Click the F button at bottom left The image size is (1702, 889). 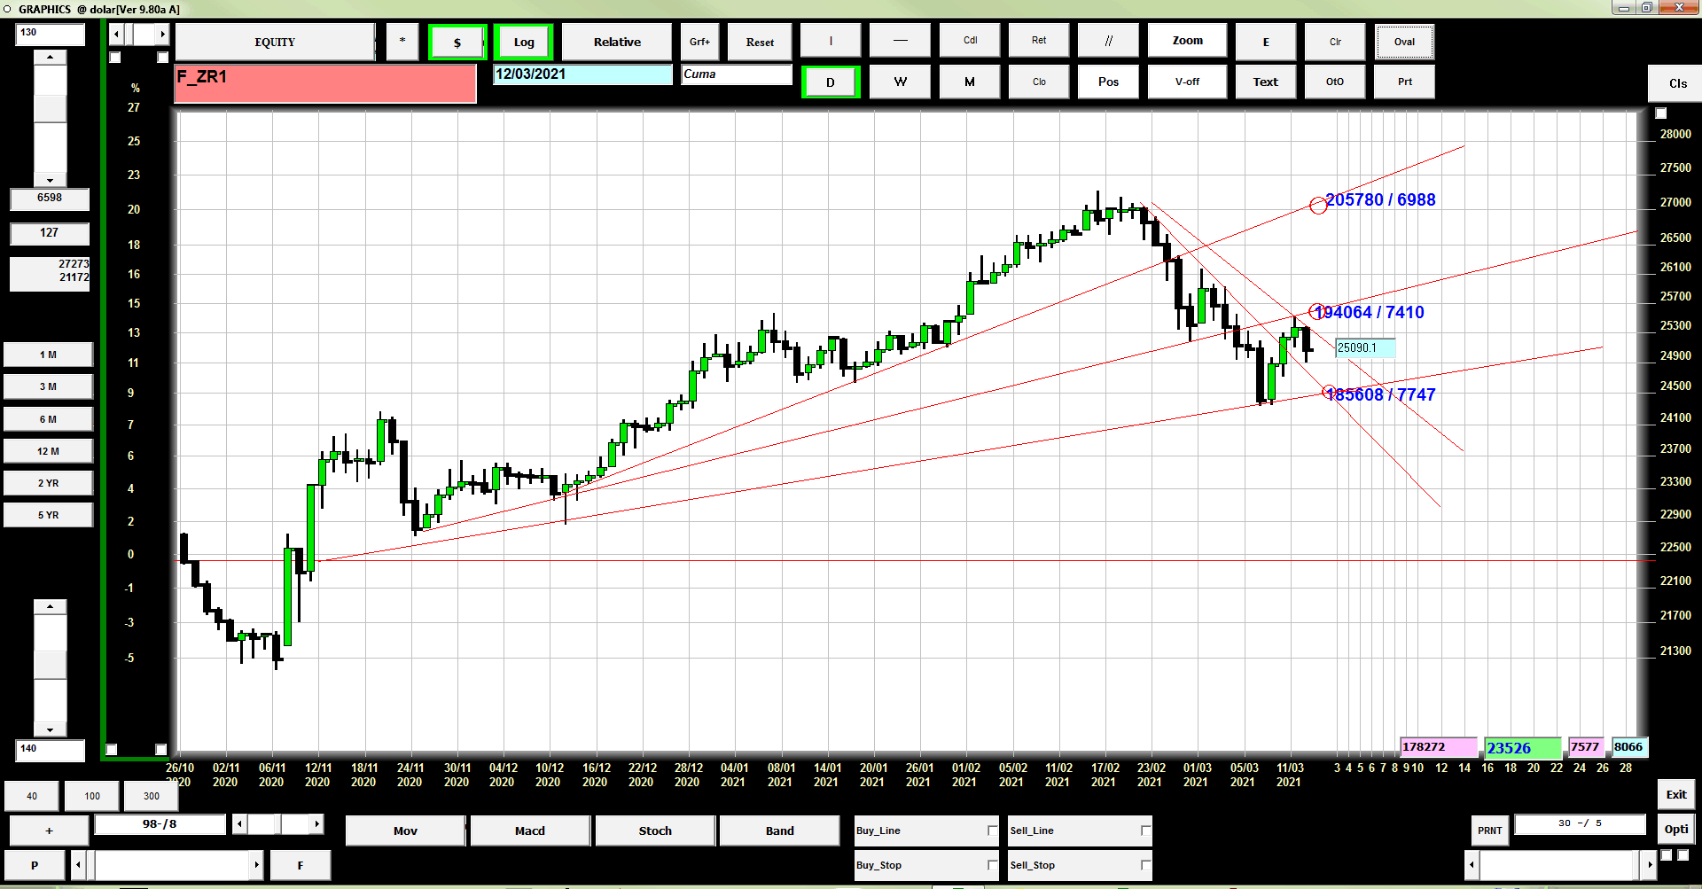301,865
